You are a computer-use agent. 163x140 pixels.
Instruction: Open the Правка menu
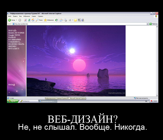[x=15, y=16]
